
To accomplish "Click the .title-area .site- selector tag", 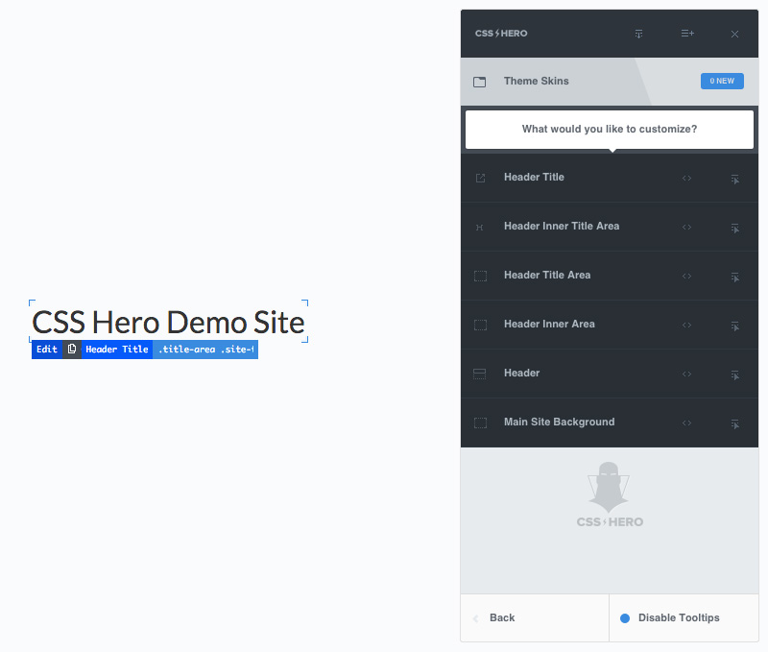I will 205,350.
